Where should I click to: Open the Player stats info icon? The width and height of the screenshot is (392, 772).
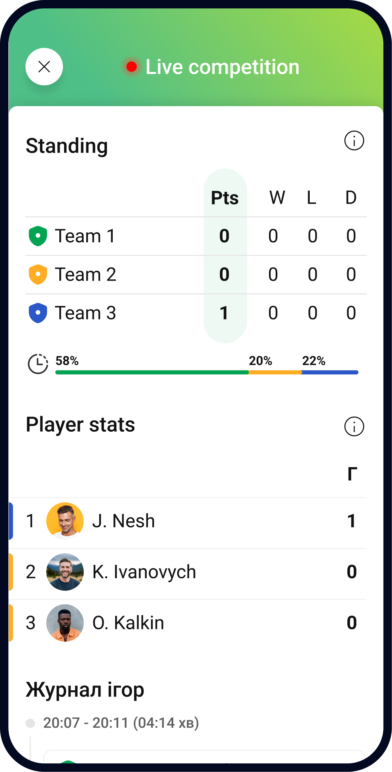[354, 426]
